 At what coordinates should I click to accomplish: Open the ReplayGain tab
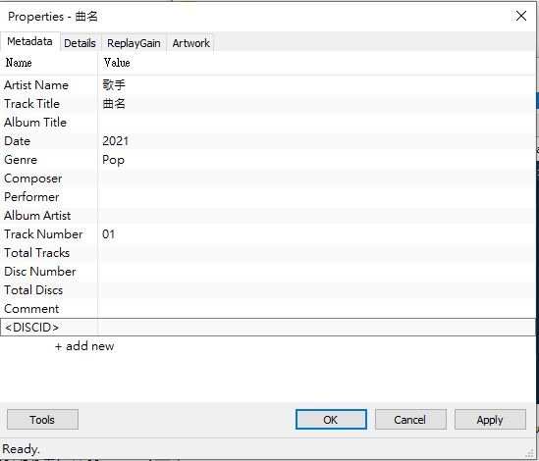pyautogui.click(x=134, y=43)
